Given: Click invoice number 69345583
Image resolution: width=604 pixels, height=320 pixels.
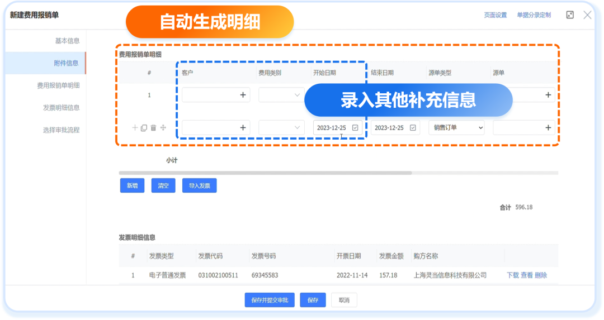Looking at the screenshot, I should coord(265,275).
